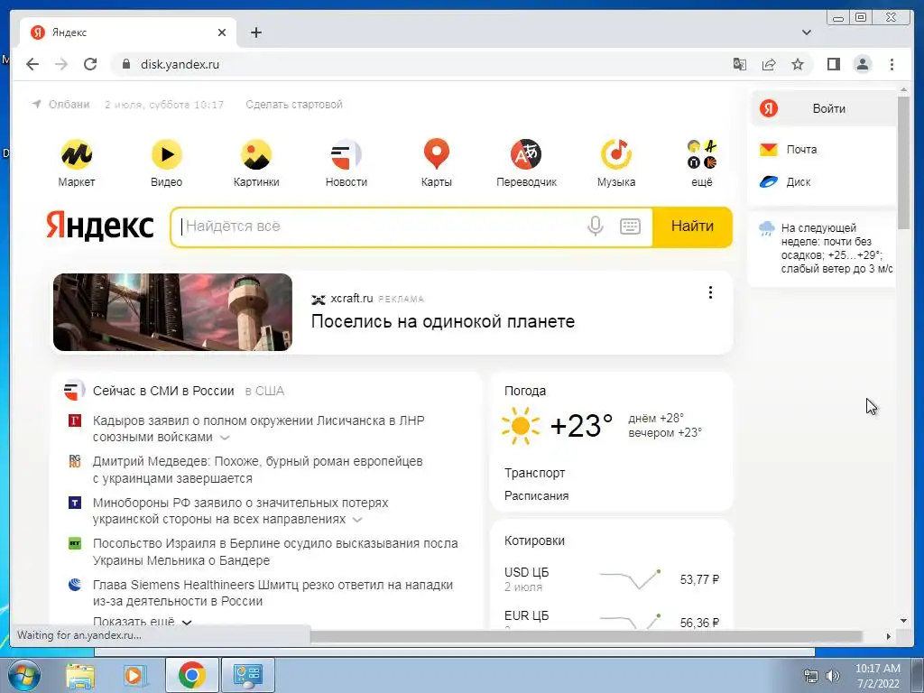Image resolution: width=924 pixels, height=693 pixels.
Task: Click the browser Forward arrow
Action: click(x=61, y=64)
